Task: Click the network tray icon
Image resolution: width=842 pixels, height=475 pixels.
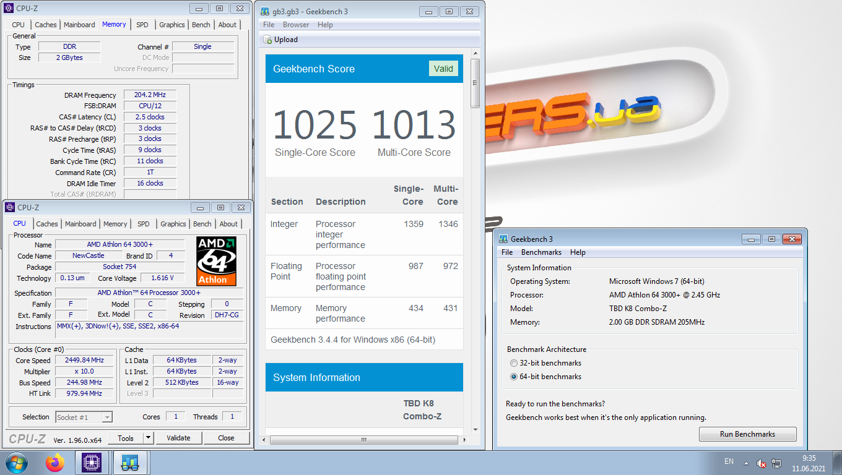Action: click(776, 463)
